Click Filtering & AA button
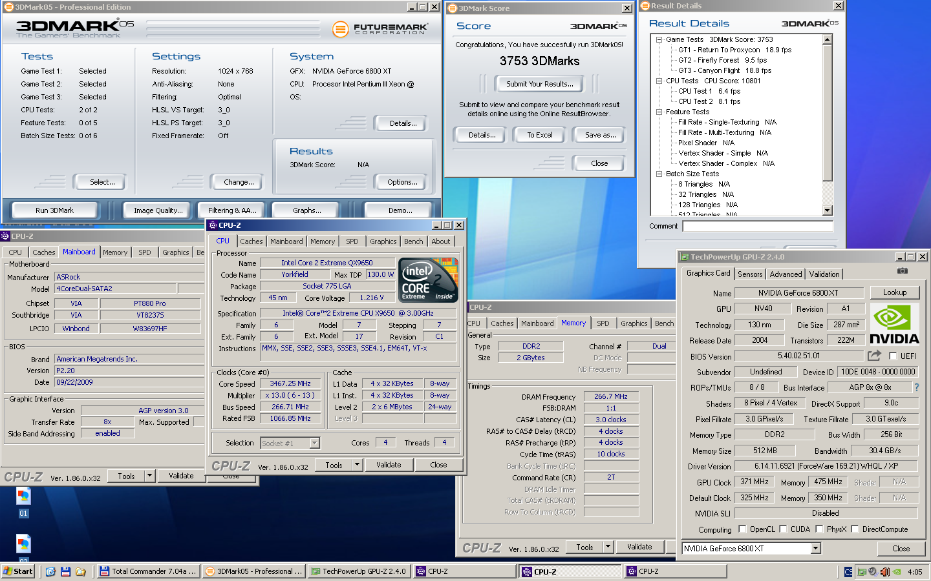This screenshot has height=581, width=931. tap(232, 210)
